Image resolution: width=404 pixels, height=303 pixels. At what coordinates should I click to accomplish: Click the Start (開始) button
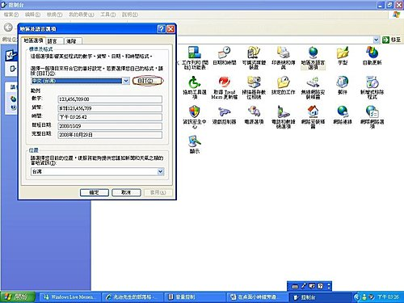[x=17, y=297]
